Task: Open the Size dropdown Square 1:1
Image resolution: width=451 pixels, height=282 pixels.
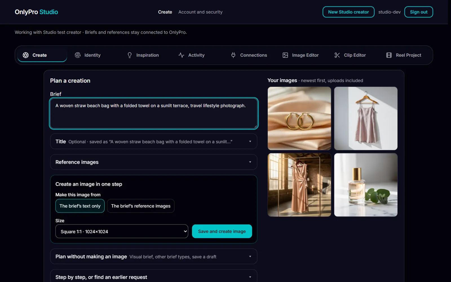Action: [x=122, y=231]
